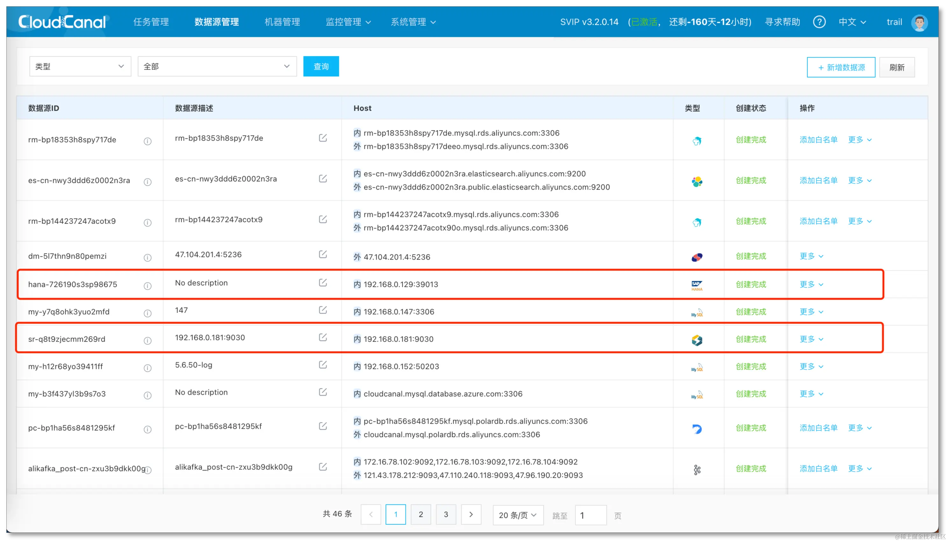This screenshot has width=948, height=542.
Task: Click the Kafka type icon
Action: tap(697, 470)
